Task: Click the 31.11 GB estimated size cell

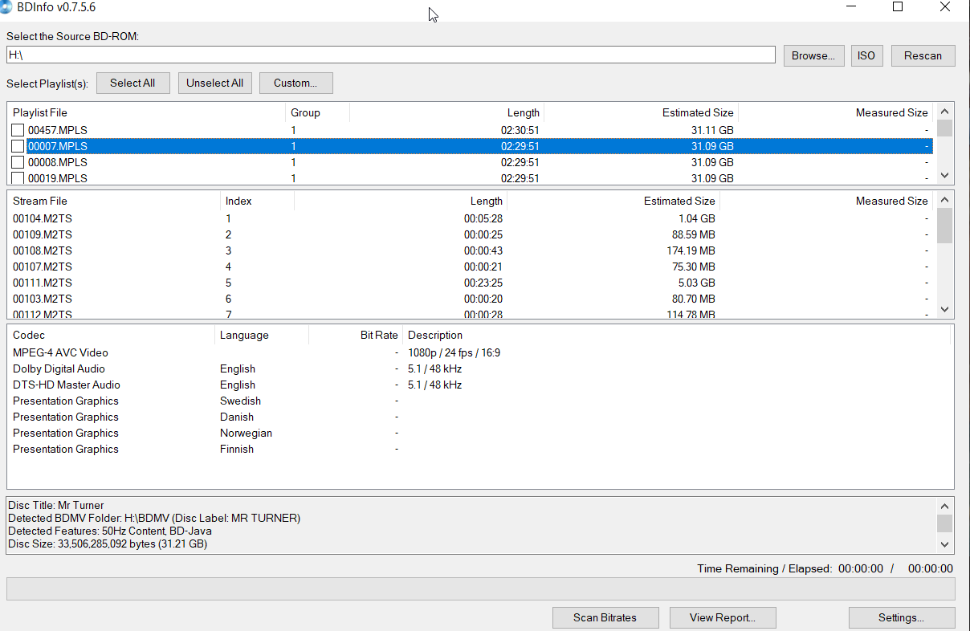Action: [712, 130]
